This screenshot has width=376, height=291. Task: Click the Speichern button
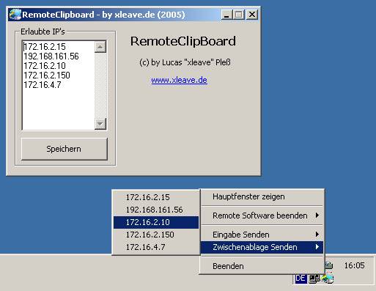[x=64, y=149]
